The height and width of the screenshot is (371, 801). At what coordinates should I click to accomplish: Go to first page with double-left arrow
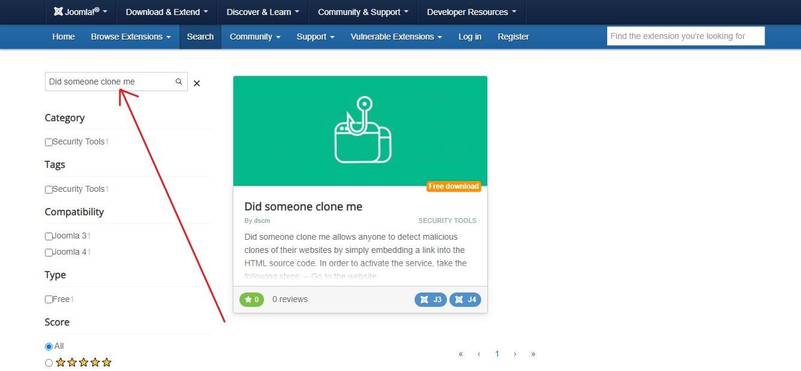tap(461, 354)
